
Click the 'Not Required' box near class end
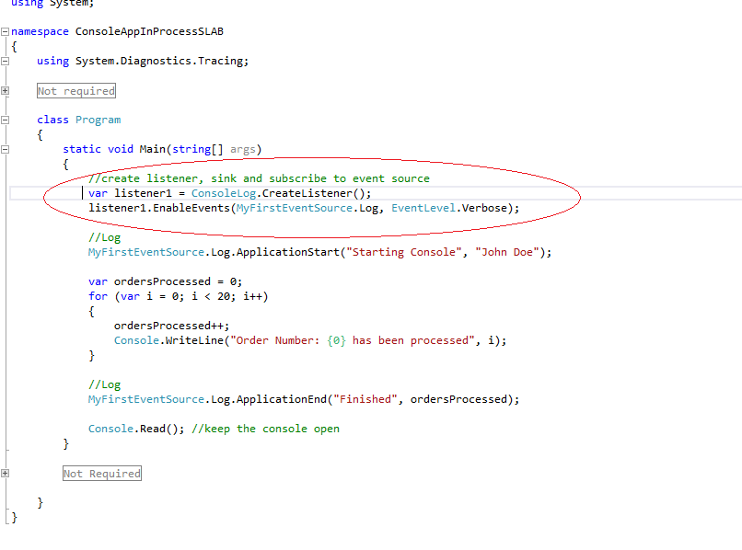[x=102, y=474]
